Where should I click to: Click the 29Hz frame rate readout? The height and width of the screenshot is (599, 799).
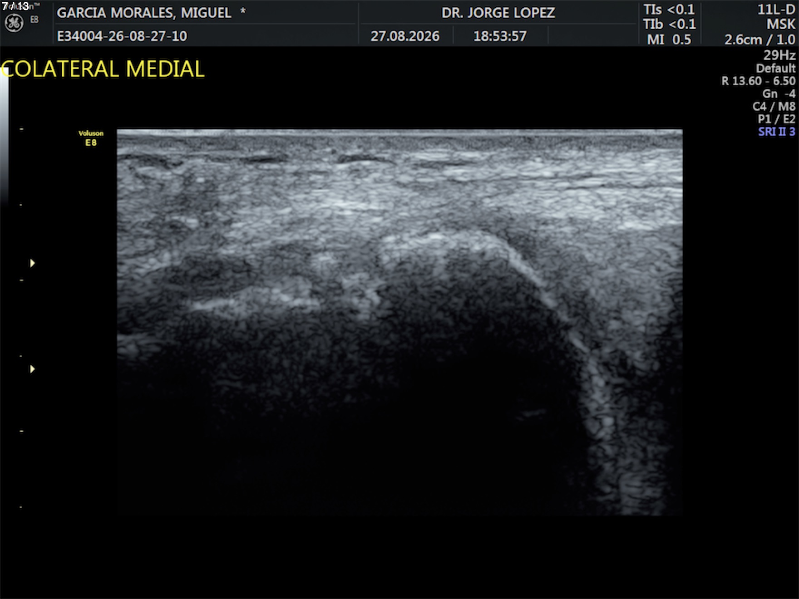click(x=779, y=55)
